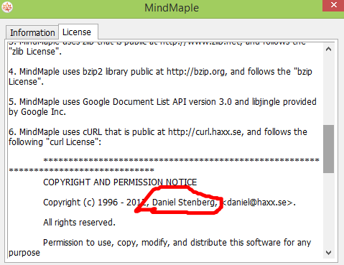344x265 pixels.
Task: Click the 'by Google Inc.' line
Action: (x=37, y=112)
